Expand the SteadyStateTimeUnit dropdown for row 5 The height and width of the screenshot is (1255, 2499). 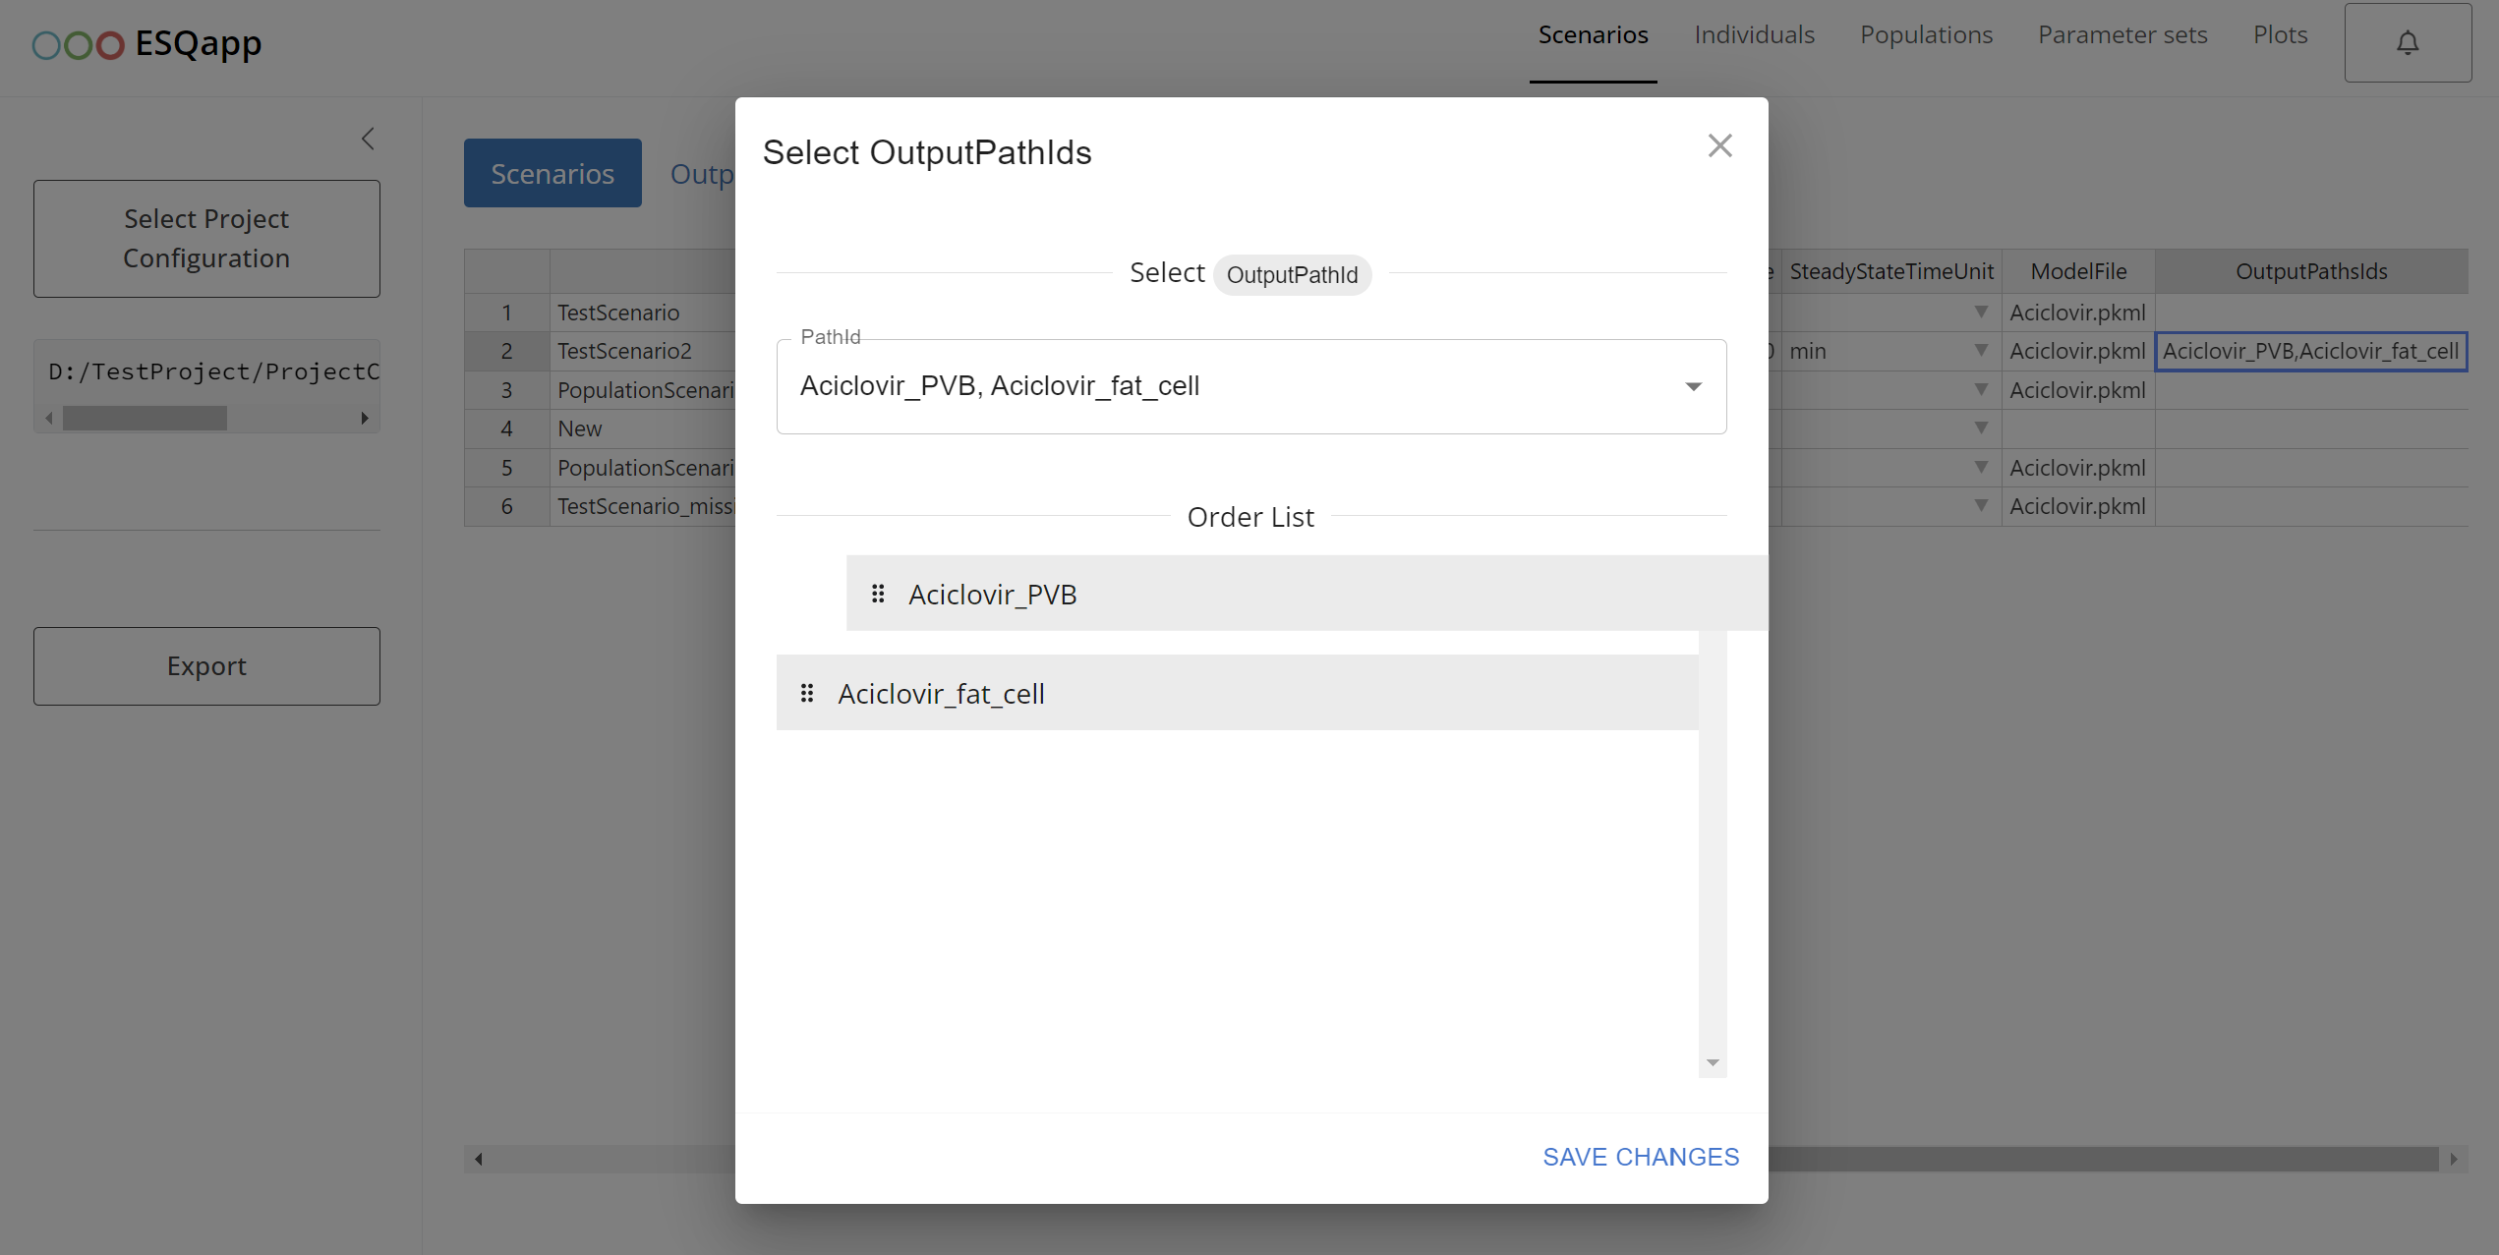(x=1980, y=466)
